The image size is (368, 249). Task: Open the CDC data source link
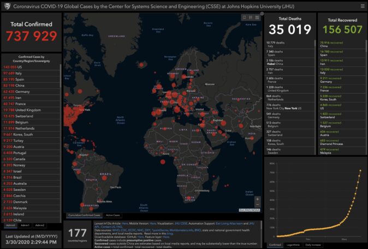coord(124,230)
